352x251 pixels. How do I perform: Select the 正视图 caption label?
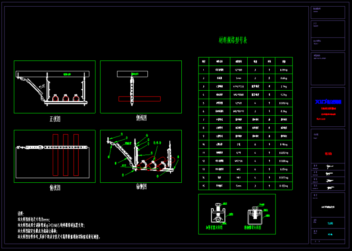55,119
